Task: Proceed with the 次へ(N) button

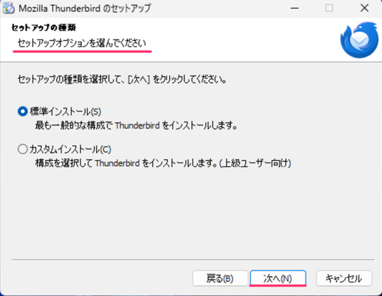Action: tap(278, 278)
